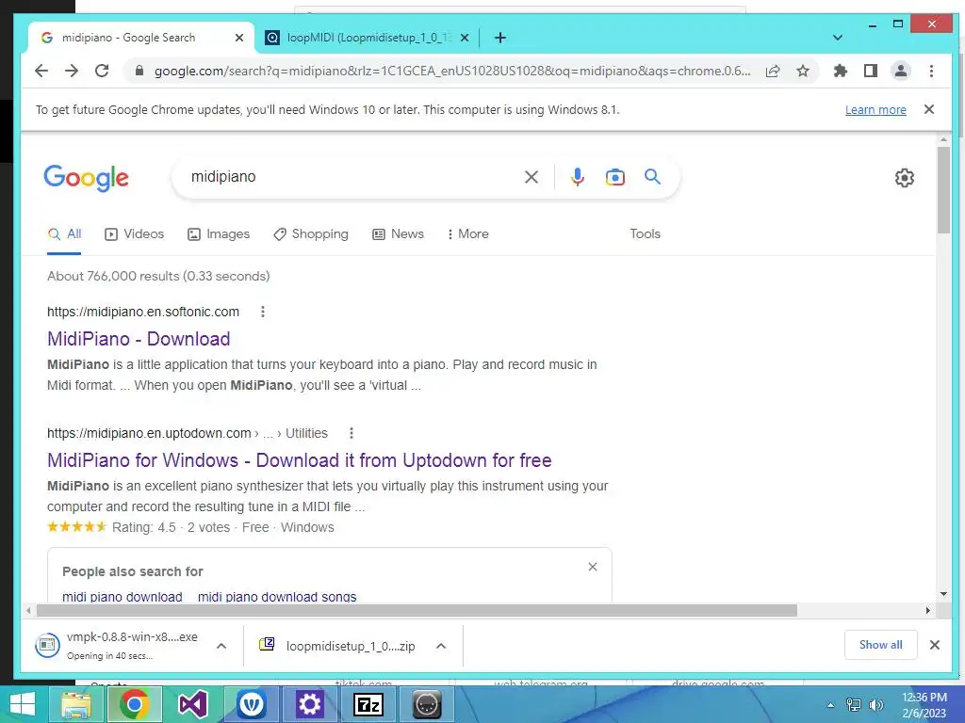965x723 pixels.
Task: Select Shopping results filter
Action: click(x=311, y=233)
